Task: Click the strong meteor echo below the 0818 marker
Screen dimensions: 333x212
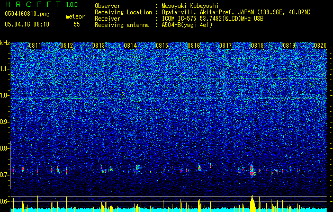Action: 252,170
